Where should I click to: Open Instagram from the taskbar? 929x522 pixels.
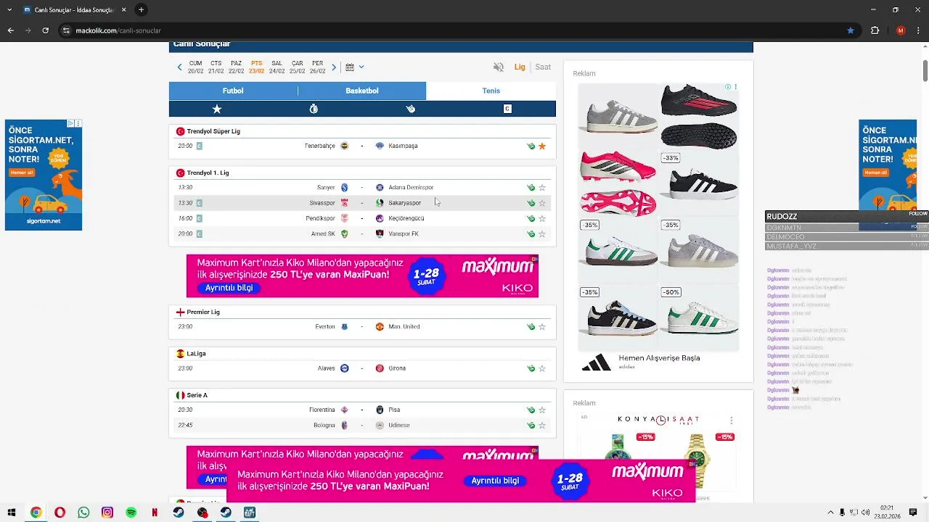tap(107, 513)
